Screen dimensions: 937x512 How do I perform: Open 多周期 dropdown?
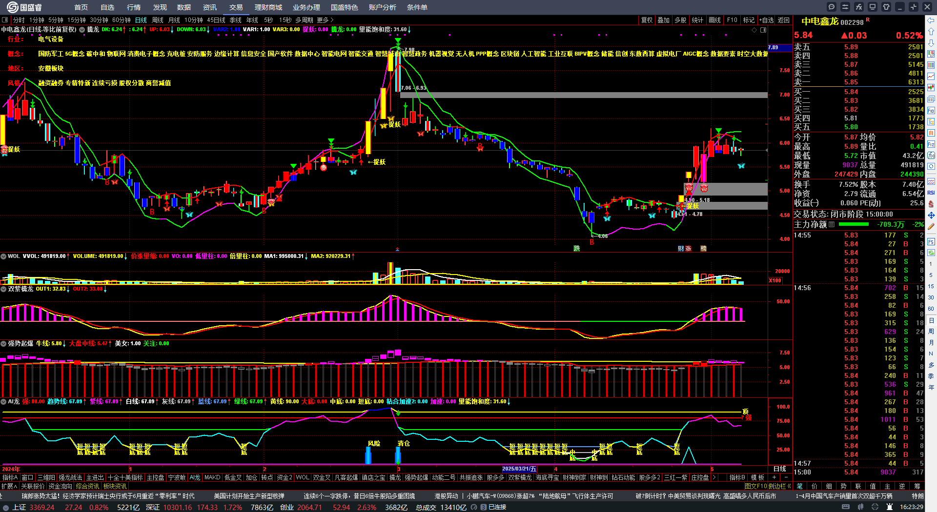pyautogui.click(x=304, y=20)
